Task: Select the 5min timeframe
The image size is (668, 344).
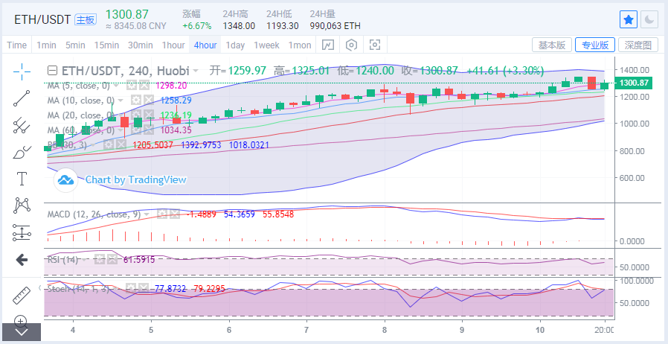Action: pos(75,45)
